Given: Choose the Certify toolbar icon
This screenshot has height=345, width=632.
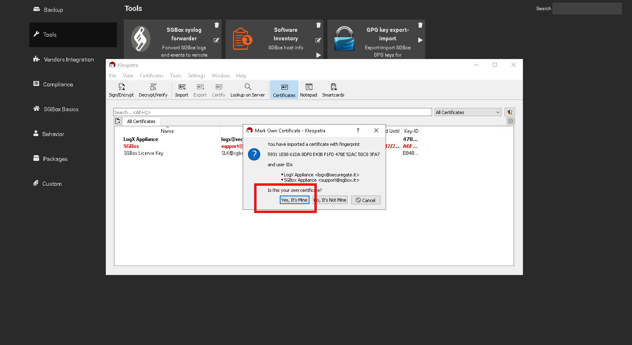Looking at the screenshot, I should (219, 90).
